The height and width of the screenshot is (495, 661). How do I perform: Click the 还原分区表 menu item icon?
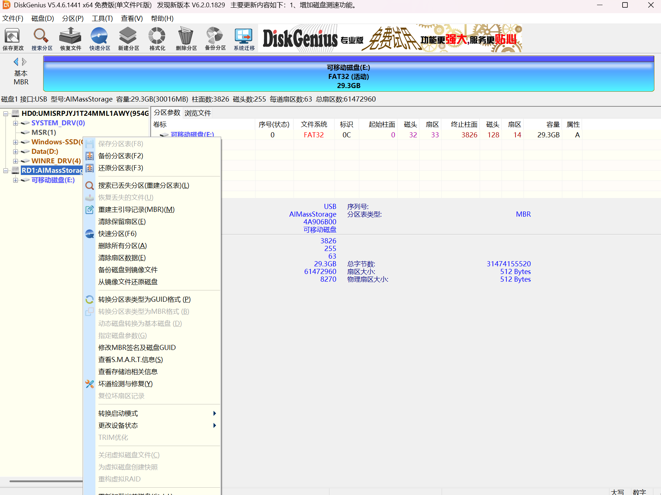click(x=90, y=168)
